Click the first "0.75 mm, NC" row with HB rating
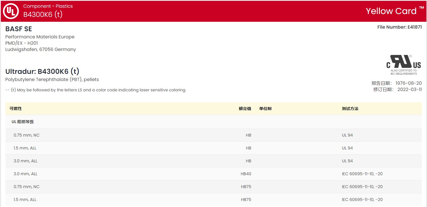Screen dimensions: 427x207 (213, 135)
